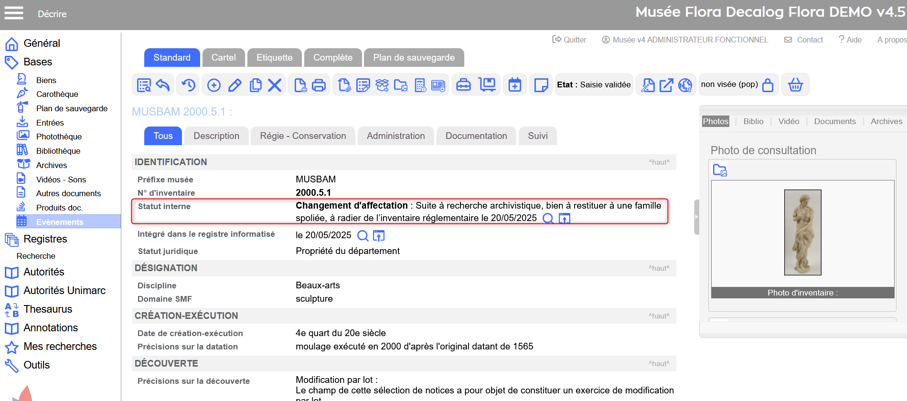
Task: Click the add new record plus icon
Action: 214,85
